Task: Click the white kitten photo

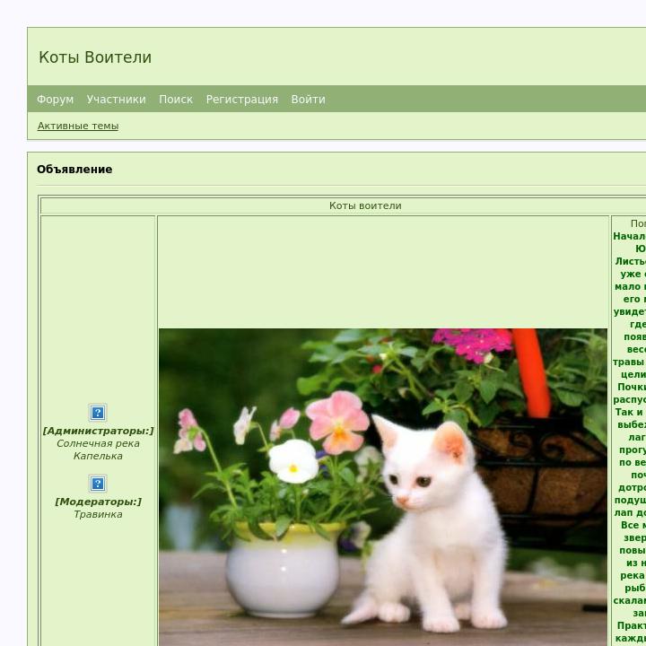Action: (383, 487)
